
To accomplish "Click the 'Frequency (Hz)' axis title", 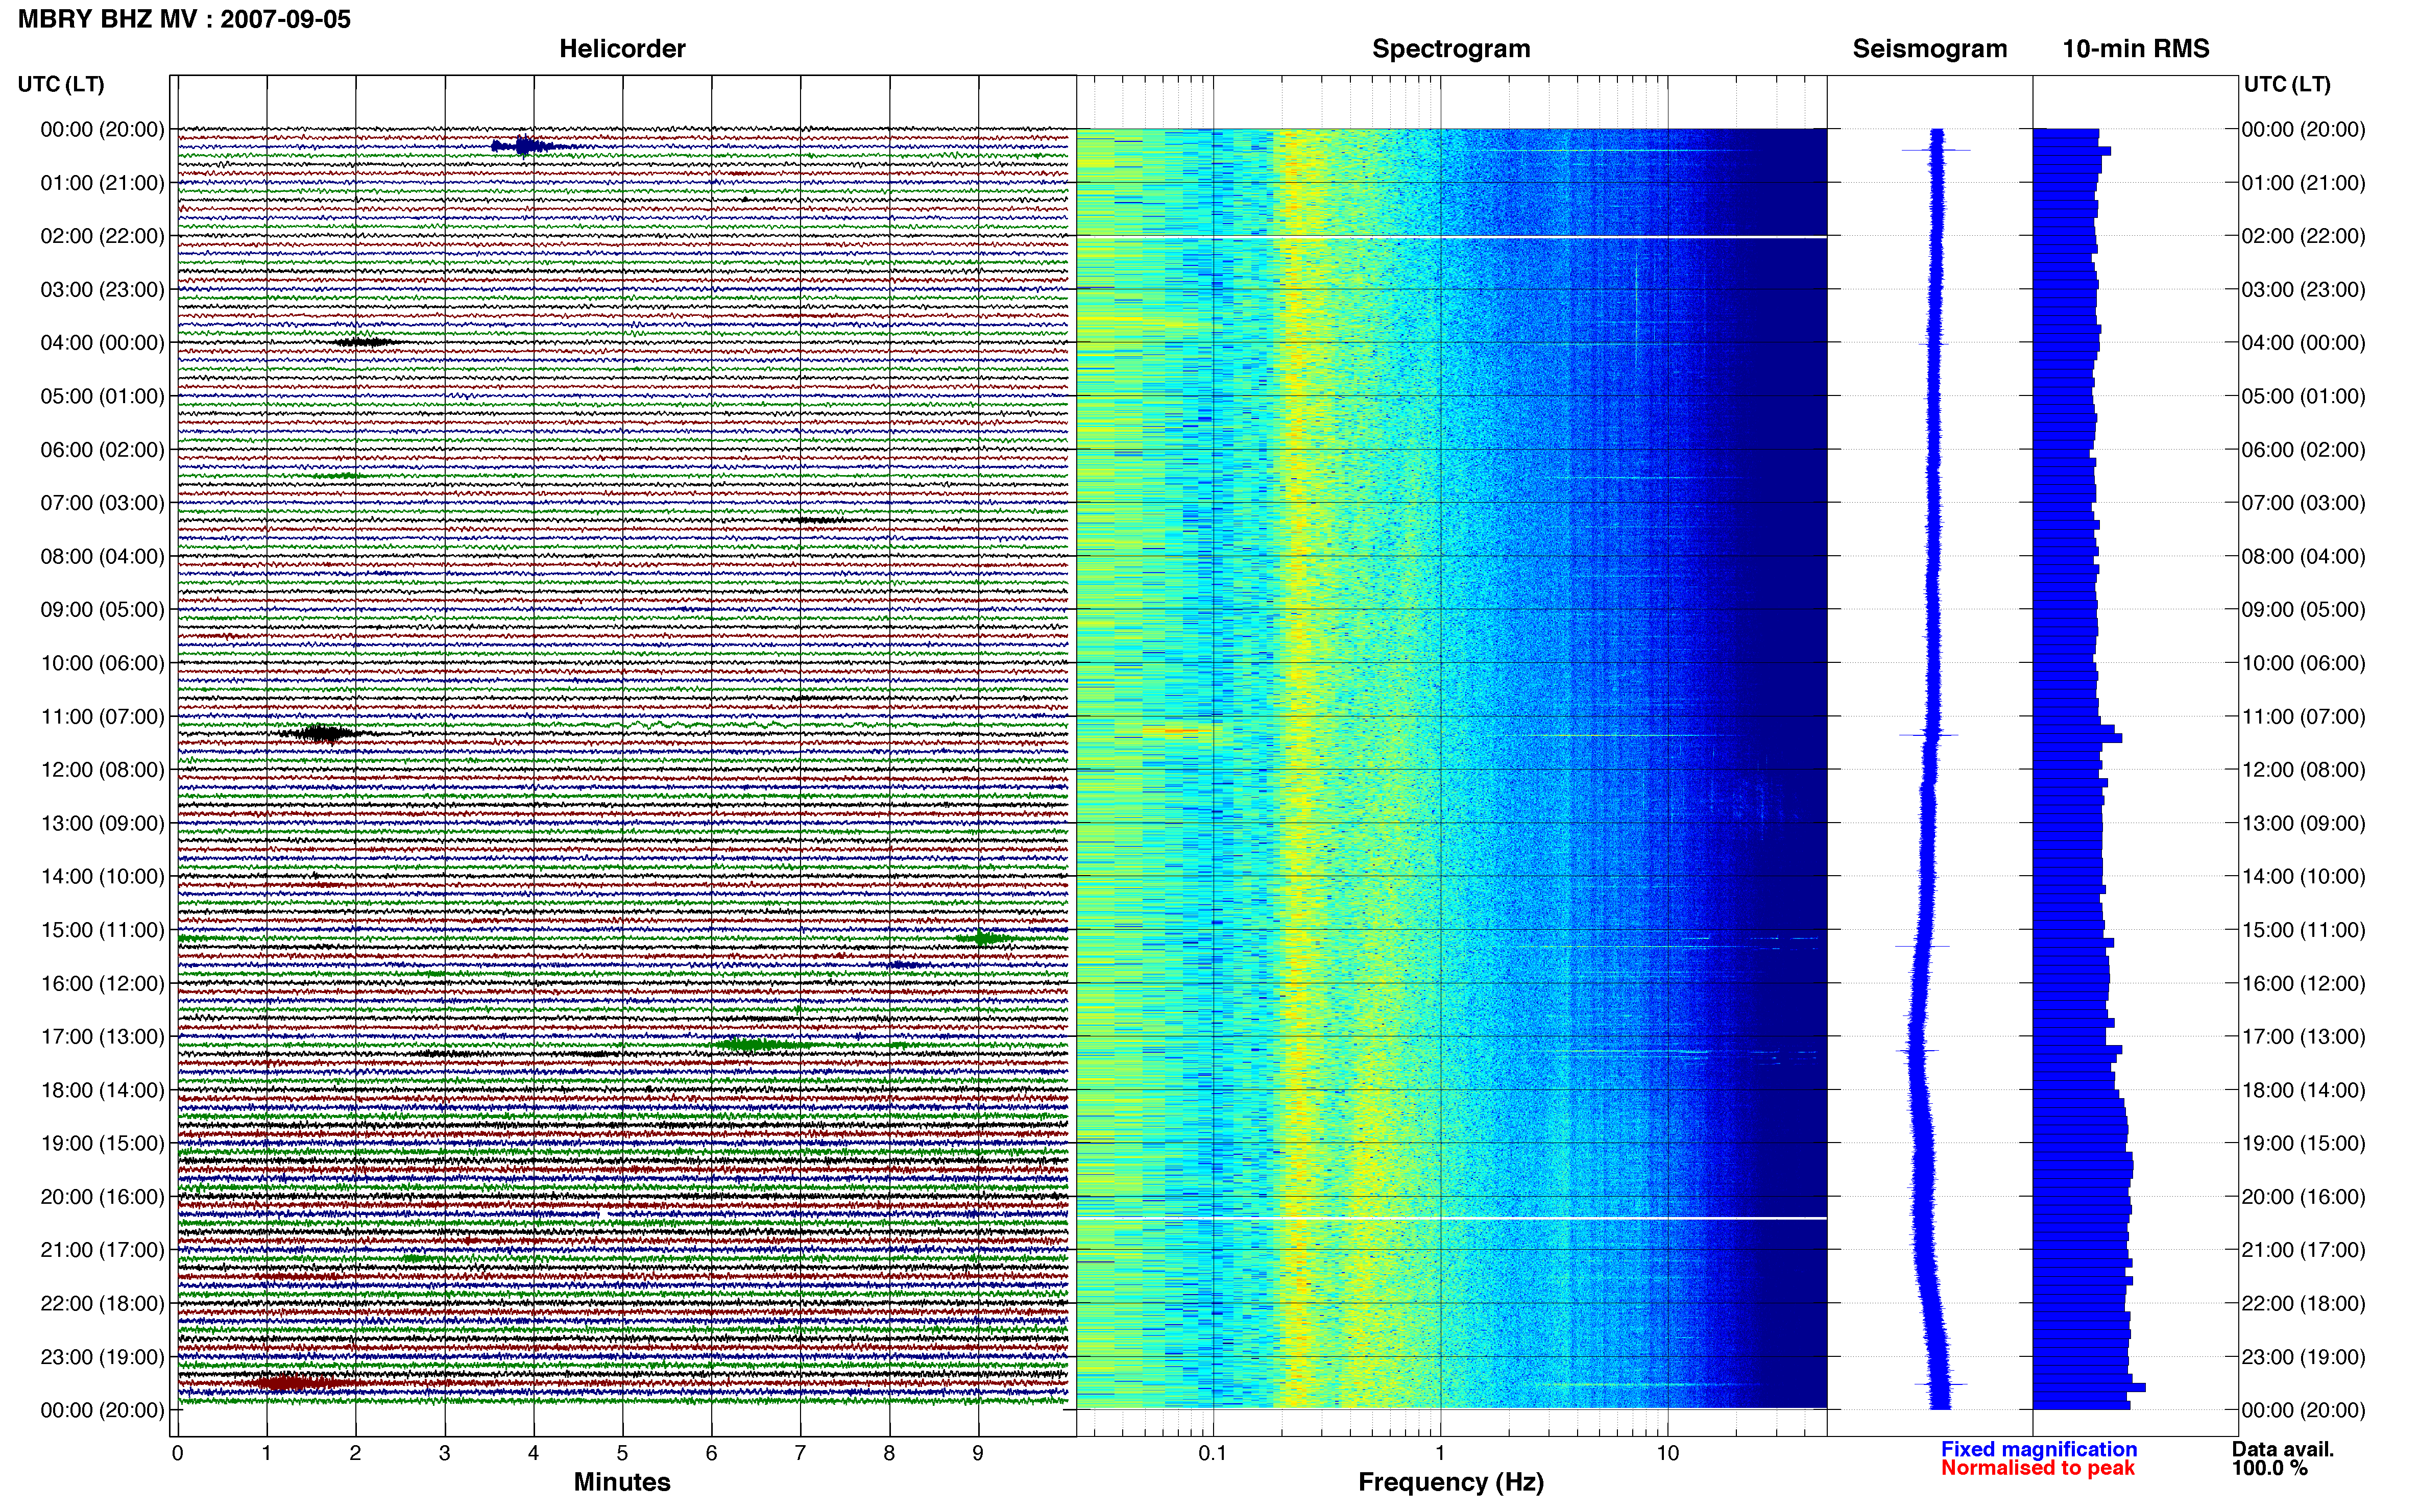I will (1450, 1482).
